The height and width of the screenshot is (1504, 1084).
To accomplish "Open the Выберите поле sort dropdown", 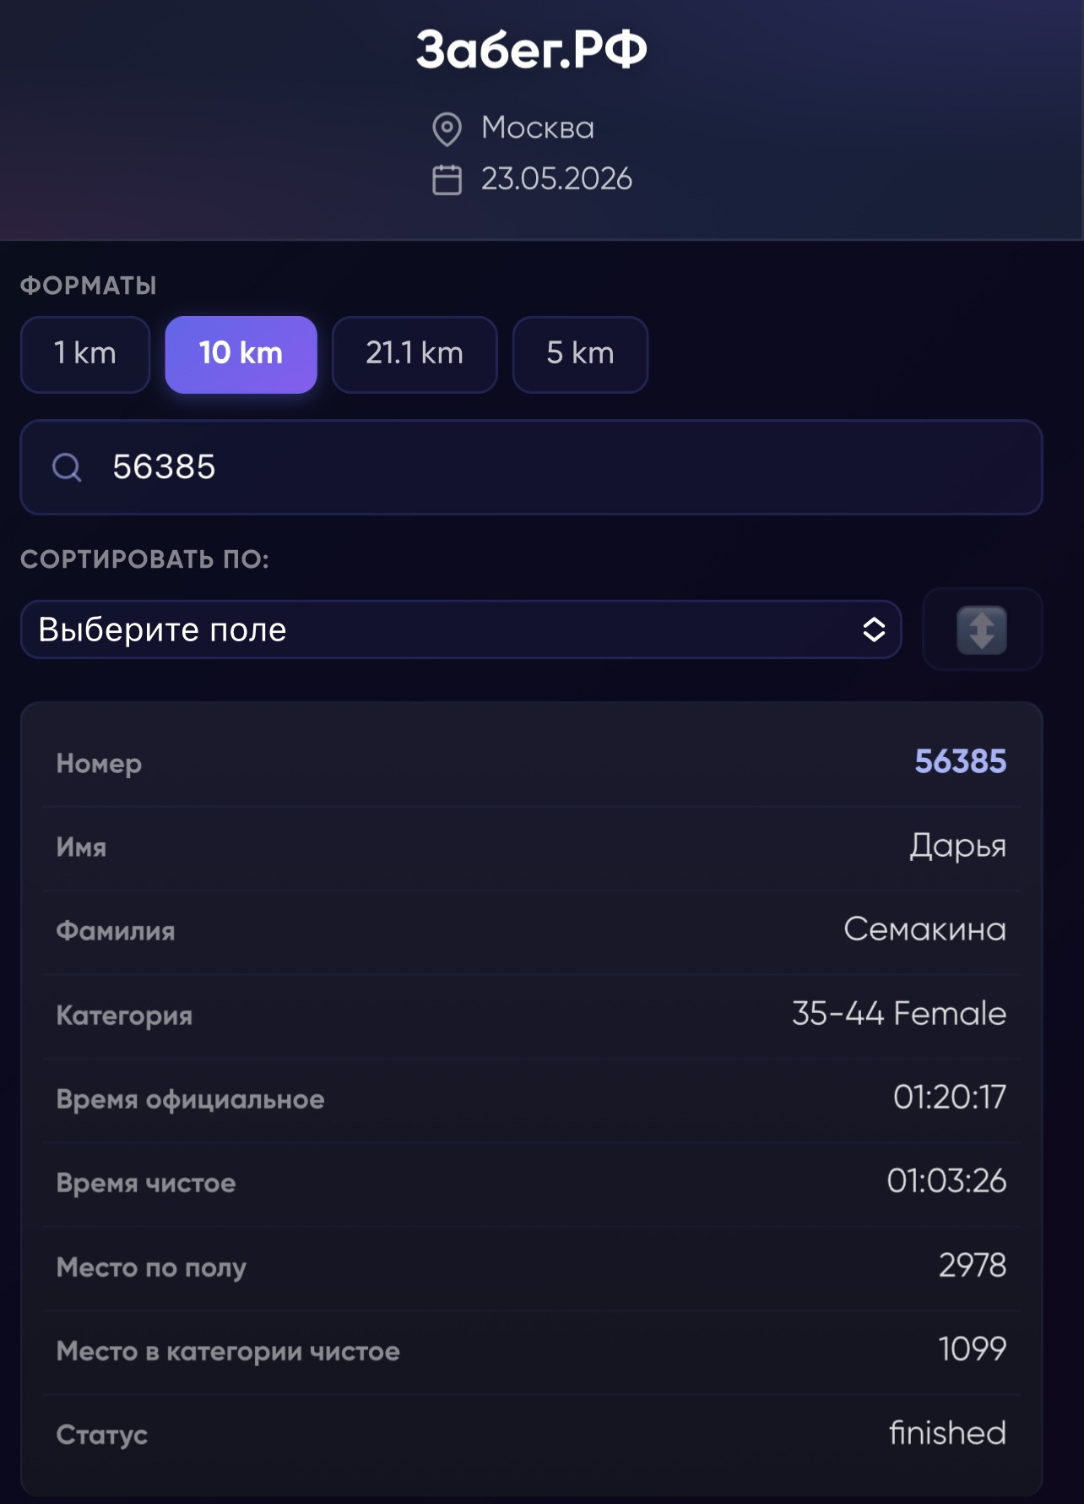I will (x=461, y=629).
